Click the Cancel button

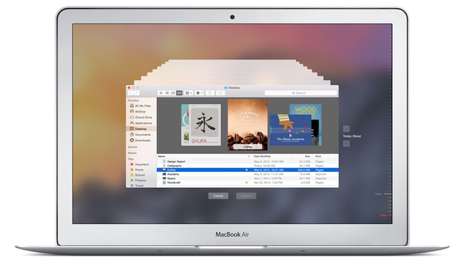[219, 196]
